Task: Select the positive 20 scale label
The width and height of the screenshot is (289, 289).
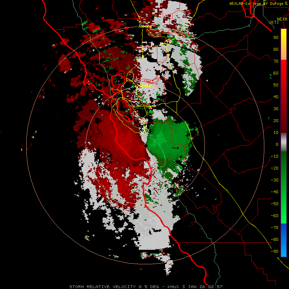Action: pyautogui.click(x=276, y=121)
